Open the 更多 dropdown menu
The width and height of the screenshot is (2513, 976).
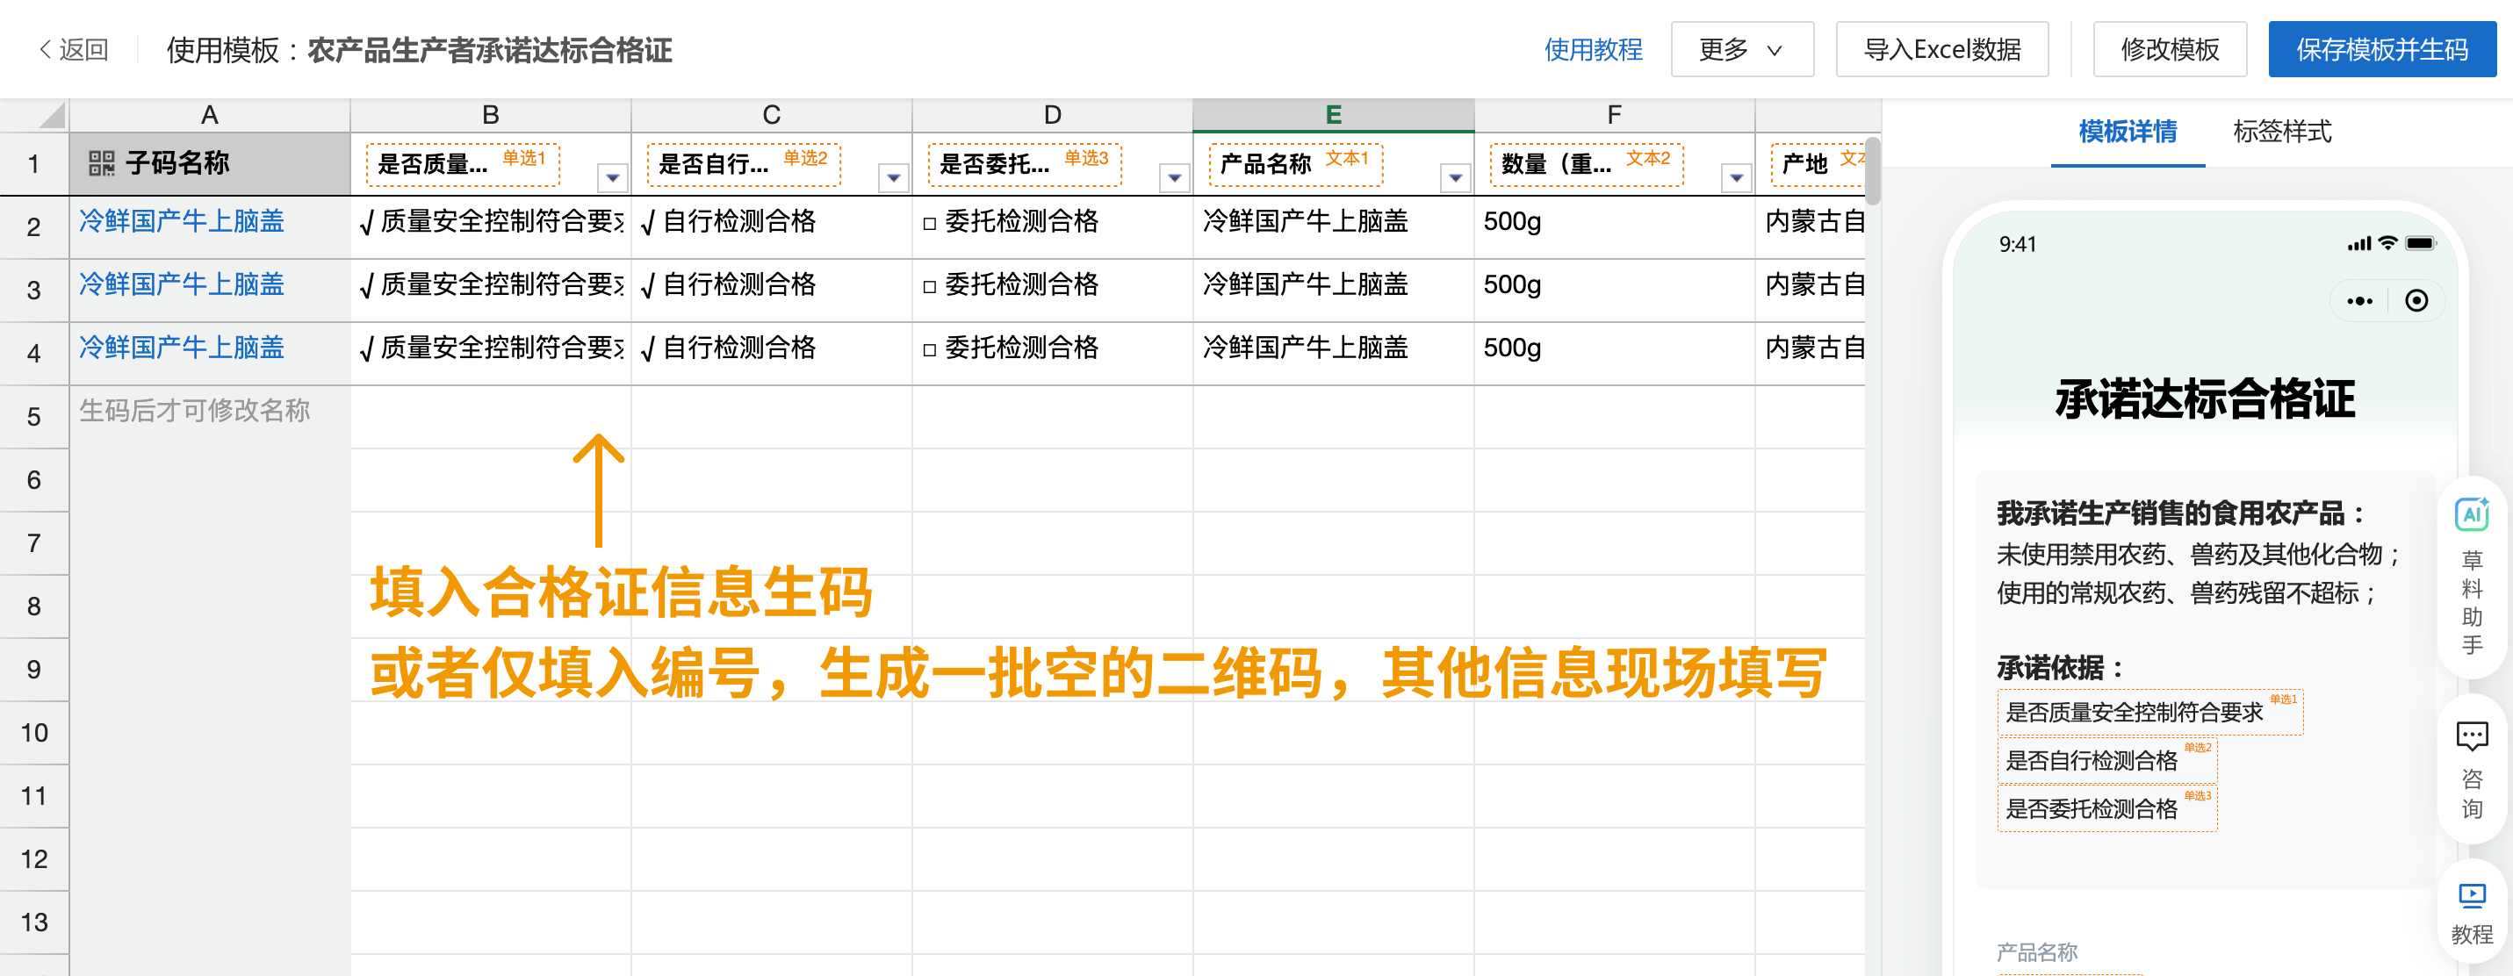[1739, 49]
